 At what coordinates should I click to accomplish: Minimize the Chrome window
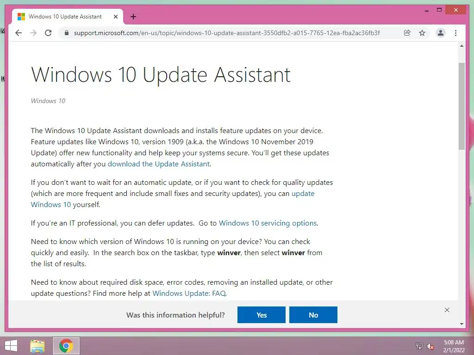(x=426, y=10)
